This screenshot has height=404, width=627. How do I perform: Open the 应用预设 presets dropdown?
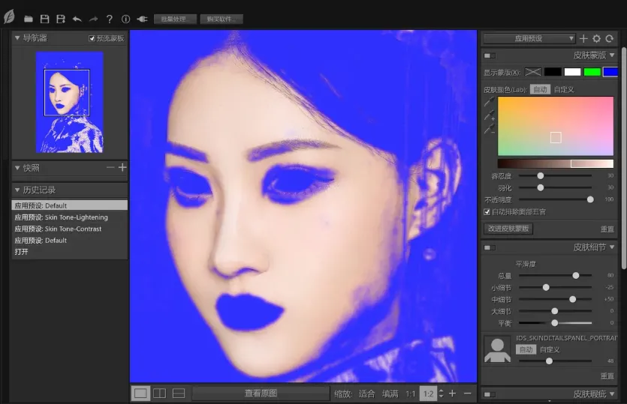[529, 38]
